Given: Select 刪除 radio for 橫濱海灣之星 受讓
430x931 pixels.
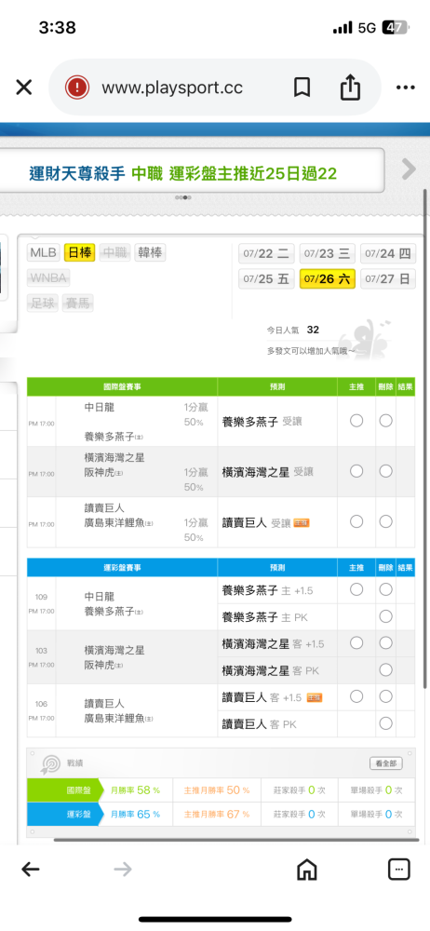Looking at the screenshot, I should (386, 471).
